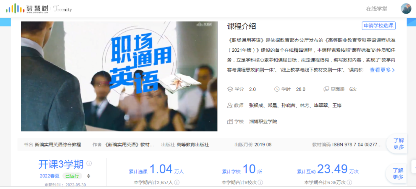The width and height of the screenshot is (416, 189).
Task: Expand course intro via 查看更多
Action: coord(382,70)
